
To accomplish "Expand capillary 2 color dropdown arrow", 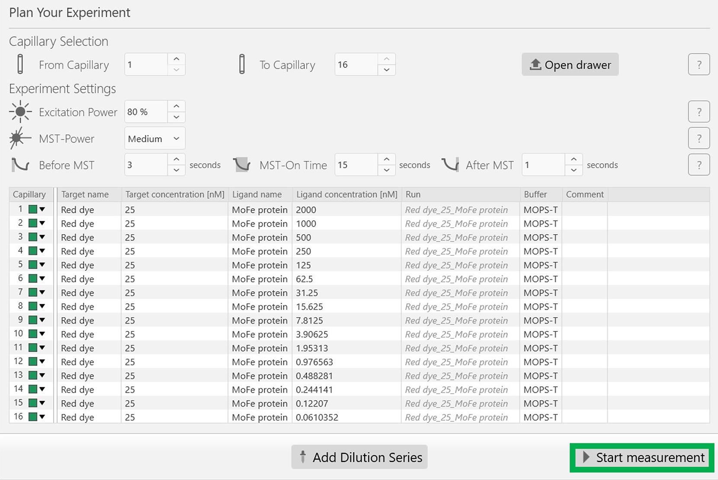I will point(42,223).
